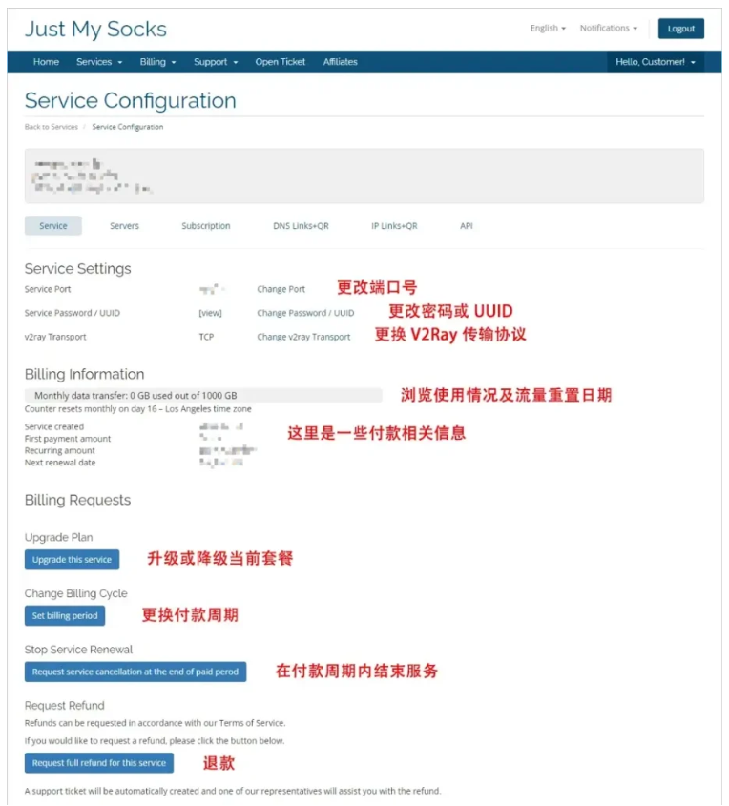Click the Stop Service Renewal subheading
The height and width of the screenshot is (806, 729).
78,650
